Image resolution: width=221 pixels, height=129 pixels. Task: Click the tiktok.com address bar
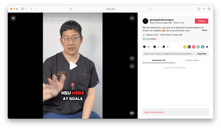[110, 9]
